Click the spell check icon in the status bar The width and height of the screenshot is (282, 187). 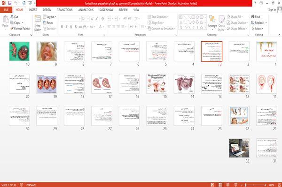click(22, 185)
